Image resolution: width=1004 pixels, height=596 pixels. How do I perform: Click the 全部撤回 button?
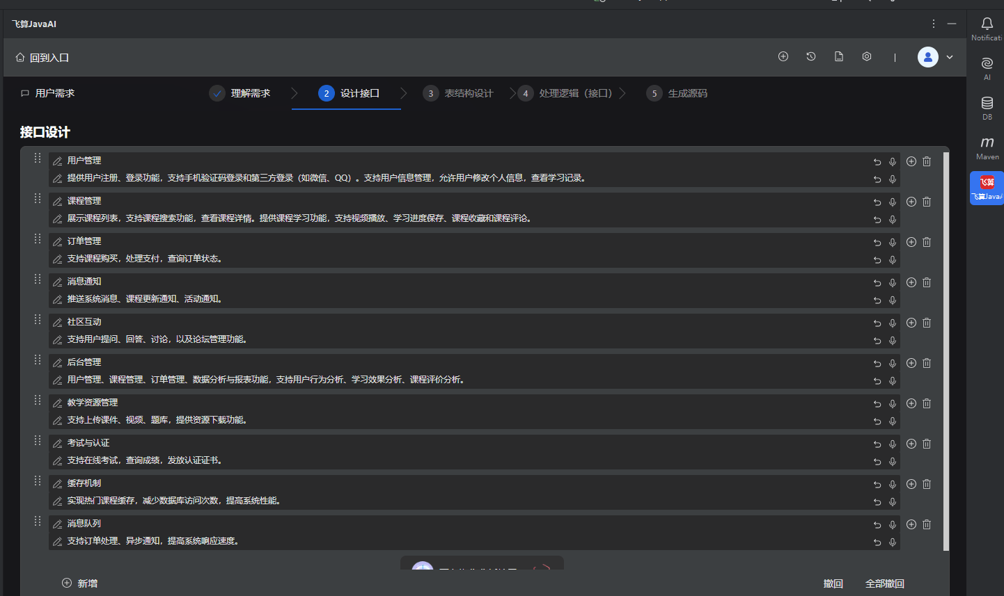tap(885, 583)
